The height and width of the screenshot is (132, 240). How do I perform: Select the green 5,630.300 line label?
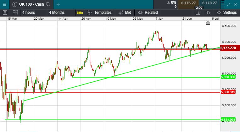(228, 77)
